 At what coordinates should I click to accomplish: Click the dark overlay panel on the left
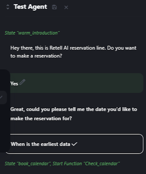click(x=5, y=111)
